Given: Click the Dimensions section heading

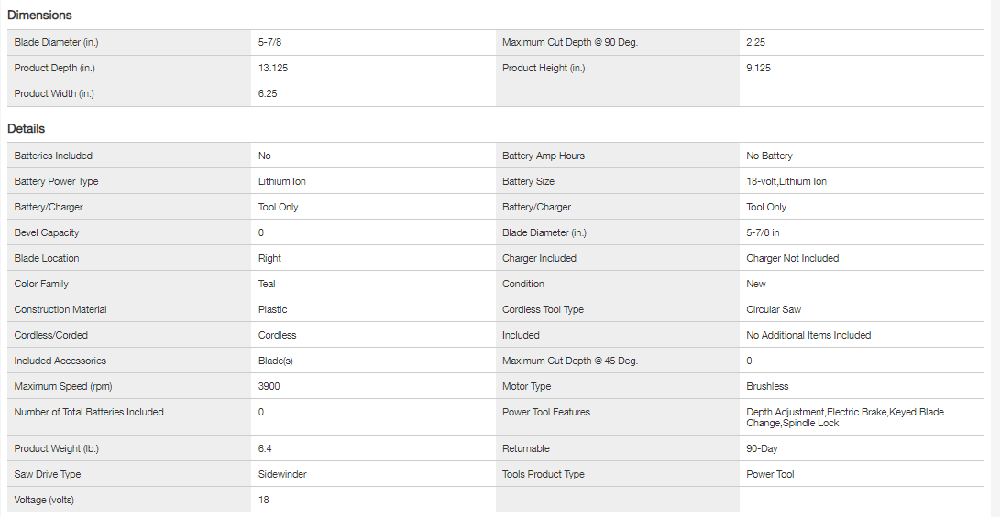Looking at the screenshot, I should click(x=39, y=15).
